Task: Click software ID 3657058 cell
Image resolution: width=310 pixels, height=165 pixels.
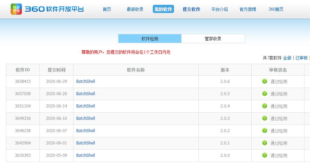Action: (23, 94)
